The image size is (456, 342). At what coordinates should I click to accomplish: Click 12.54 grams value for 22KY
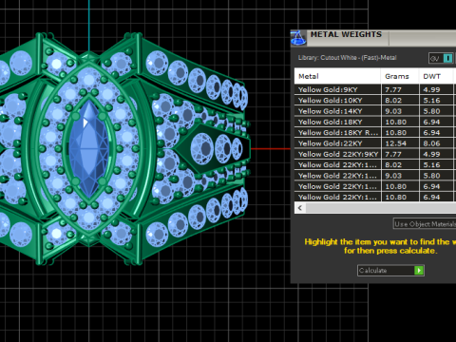point(395,143)
